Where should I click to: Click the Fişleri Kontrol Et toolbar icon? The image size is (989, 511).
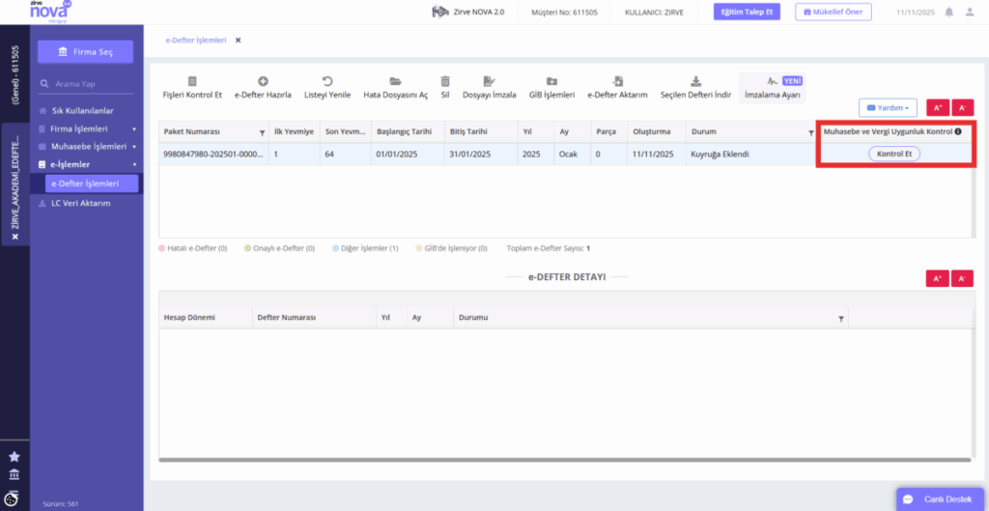click(x=192, y=81)
